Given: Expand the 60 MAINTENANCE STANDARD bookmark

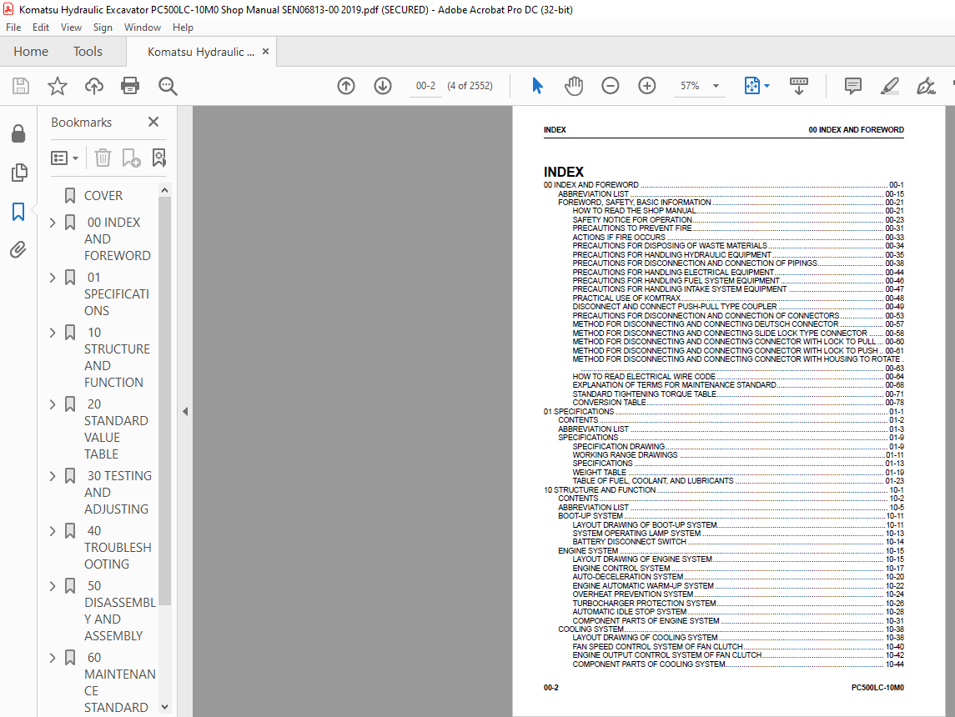Looking at the screenshot, I should (x=53, y=658).
